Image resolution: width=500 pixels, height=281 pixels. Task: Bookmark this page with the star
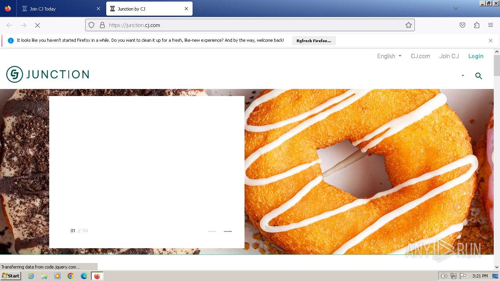(409, 25)
